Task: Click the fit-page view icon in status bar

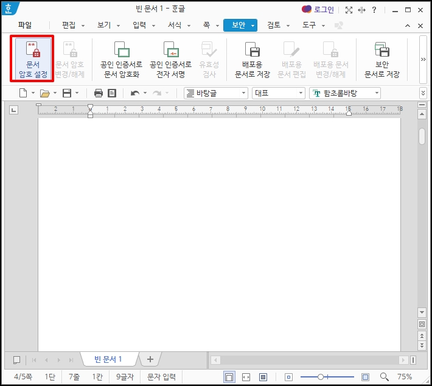Action: click(263, 377)
